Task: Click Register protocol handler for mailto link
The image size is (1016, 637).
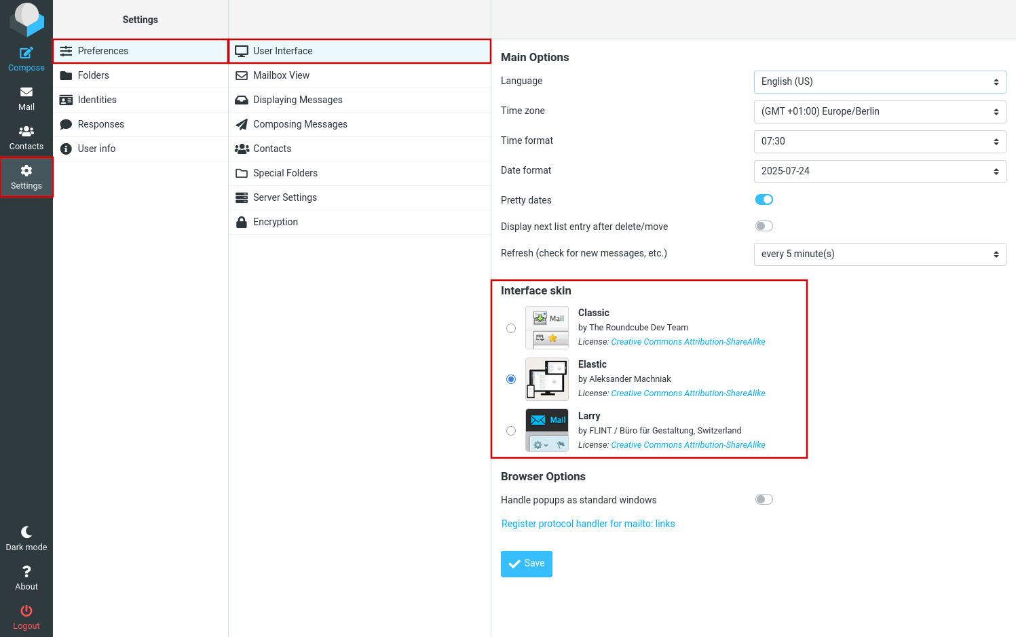Action: 588,524
